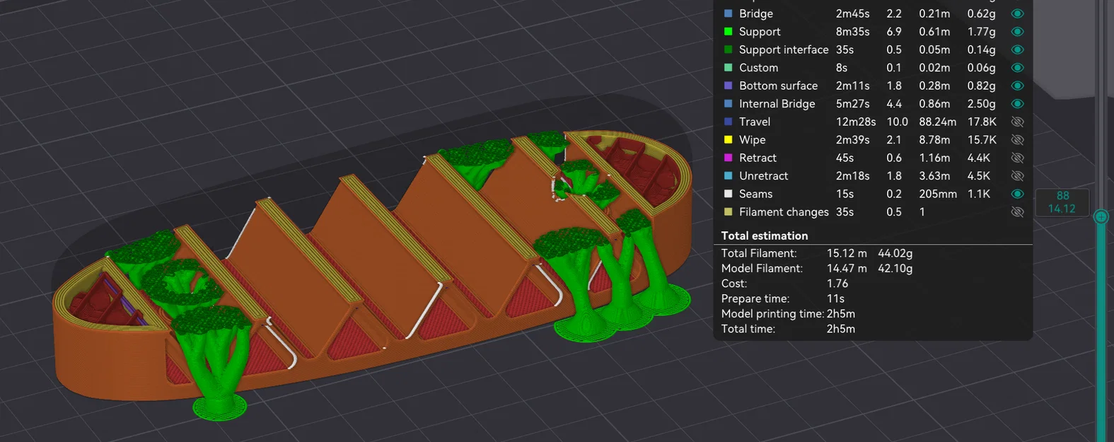This screenshot has height=442, width=1114.
Task: Hide the Support interface line type
Action: pyautogui.click(x=1017, y=50)
